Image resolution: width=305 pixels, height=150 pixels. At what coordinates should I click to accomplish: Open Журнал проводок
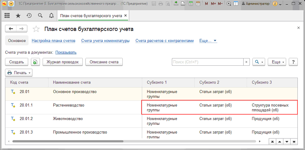coord(63,62)
